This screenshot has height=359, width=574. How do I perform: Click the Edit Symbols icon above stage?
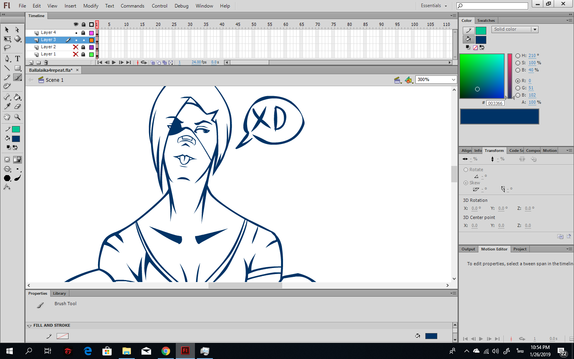[x=409, y=80]
